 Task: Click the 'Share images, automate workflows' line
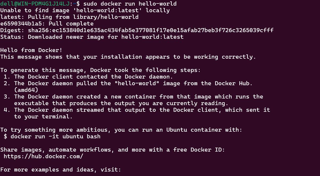[113, 150]
